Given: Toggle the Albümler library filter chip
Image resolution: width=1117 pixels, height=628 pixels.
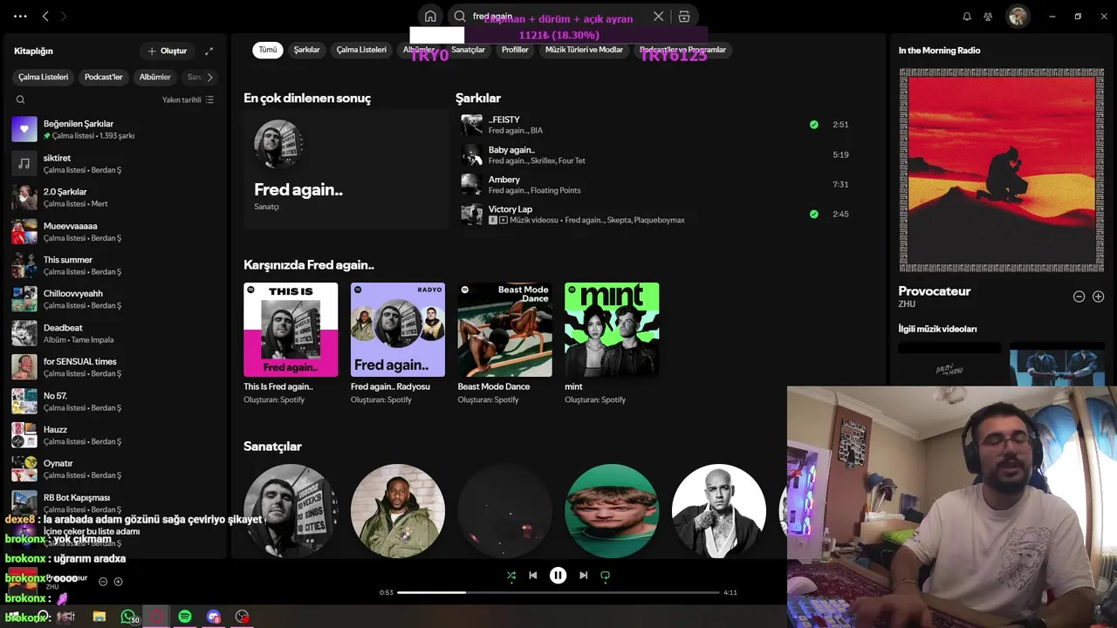Looking at the screenshot, I should [x=154, y=77].
